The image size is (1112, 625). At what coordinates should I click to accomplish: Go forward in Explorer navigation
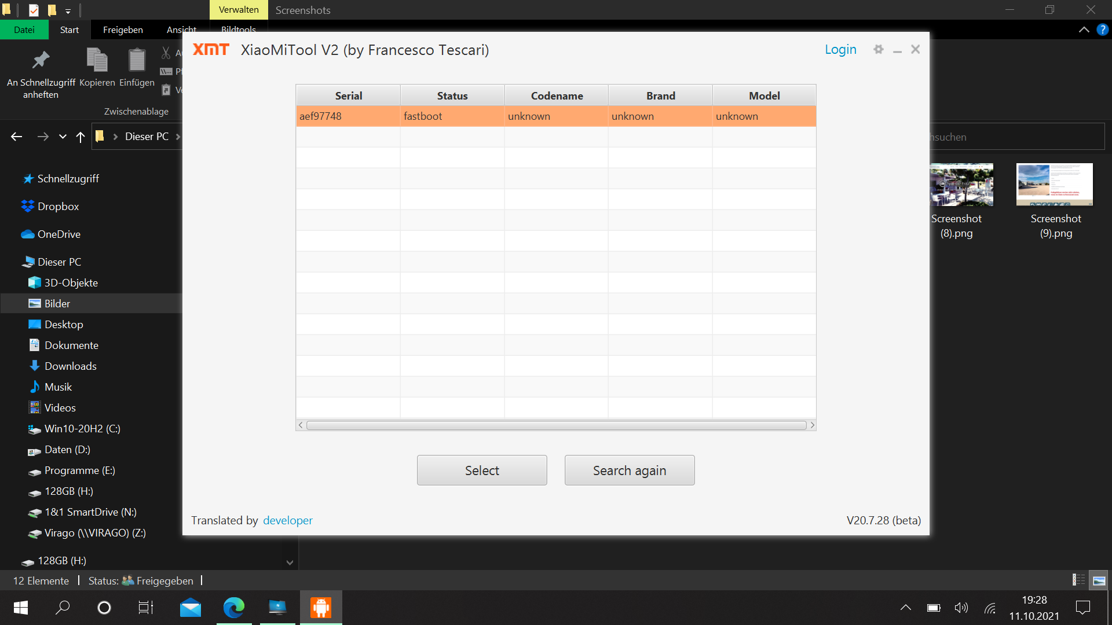pos(43,137)
